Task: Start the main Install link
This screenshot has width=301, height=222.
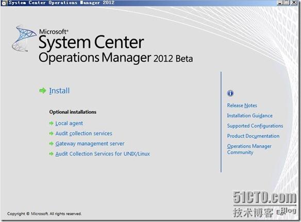Action: (59, 91)
